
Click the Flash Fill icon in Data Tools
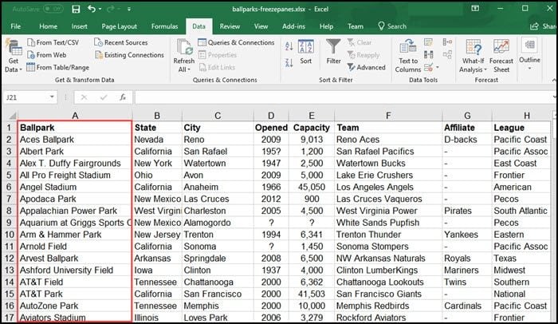click(429, 42)
